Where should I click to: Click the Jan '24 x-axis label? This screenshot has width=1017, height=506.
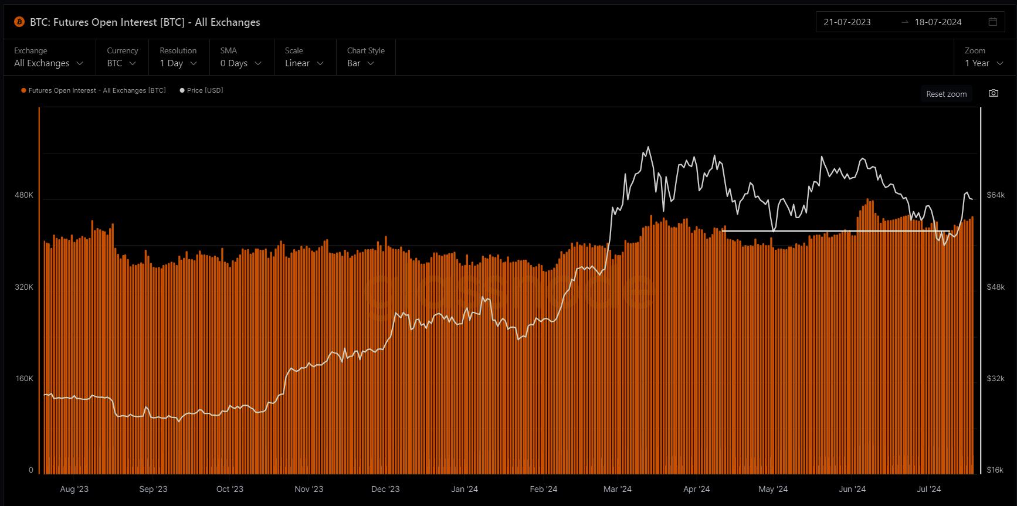pyautogui.click(x=465, y=489)
